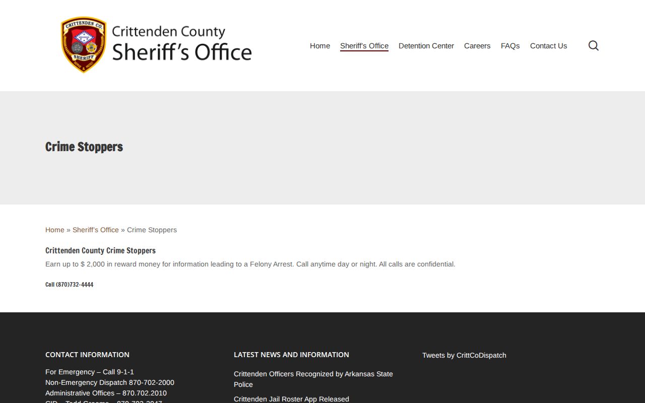Click the Latest News and Information heading
The height and width of the screenshot is (403, 645).
point(291,355)
